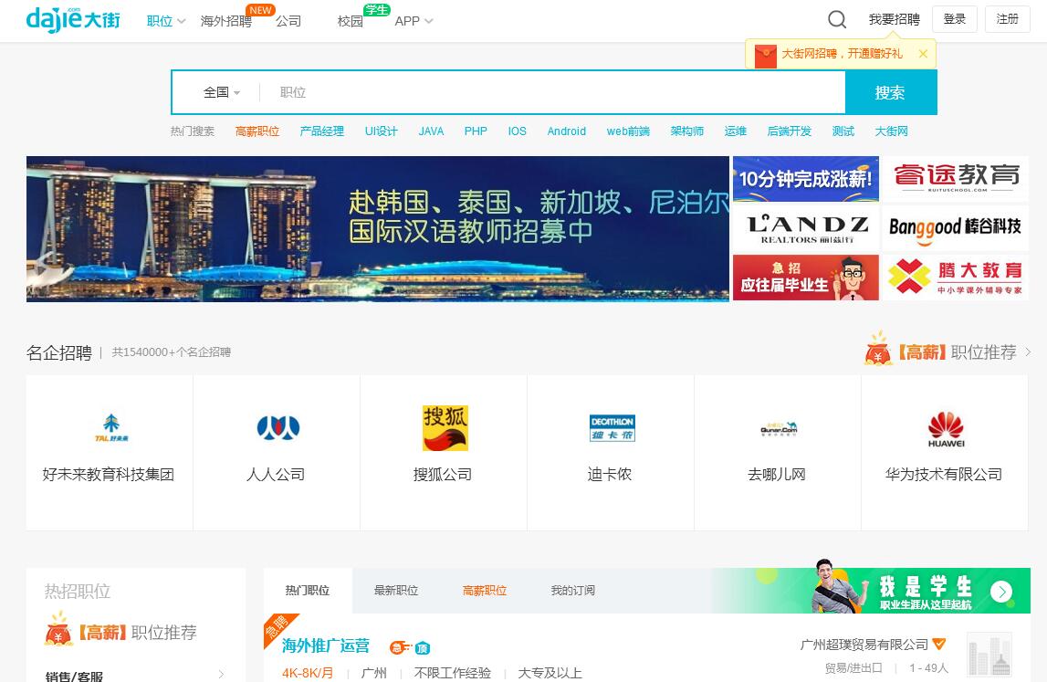Viewport: 1047px width, 682px height.
Task: Close the 大街网招聘 gift notification
Action: click(x=923, y=54)
